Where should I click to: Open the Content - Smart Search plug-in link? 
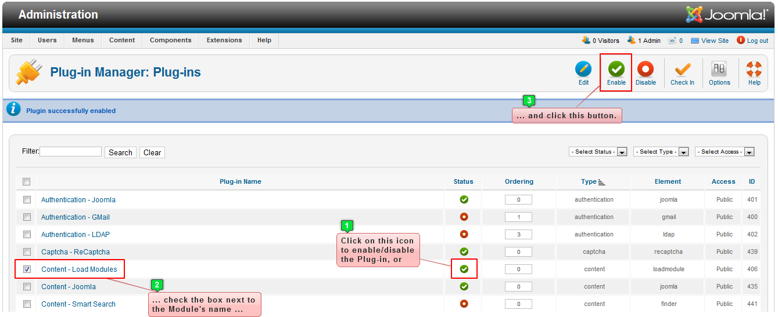pyautogui.click(x=78, y=304)
